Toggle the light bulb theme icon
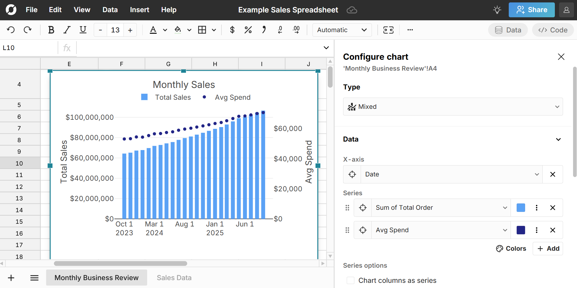The width and height of the screenshot is (577, 288). pos(497,10)
